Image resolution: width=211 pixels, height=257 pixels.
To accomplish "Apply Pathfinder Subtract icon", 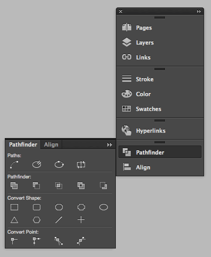I will [x=37, y=186].
